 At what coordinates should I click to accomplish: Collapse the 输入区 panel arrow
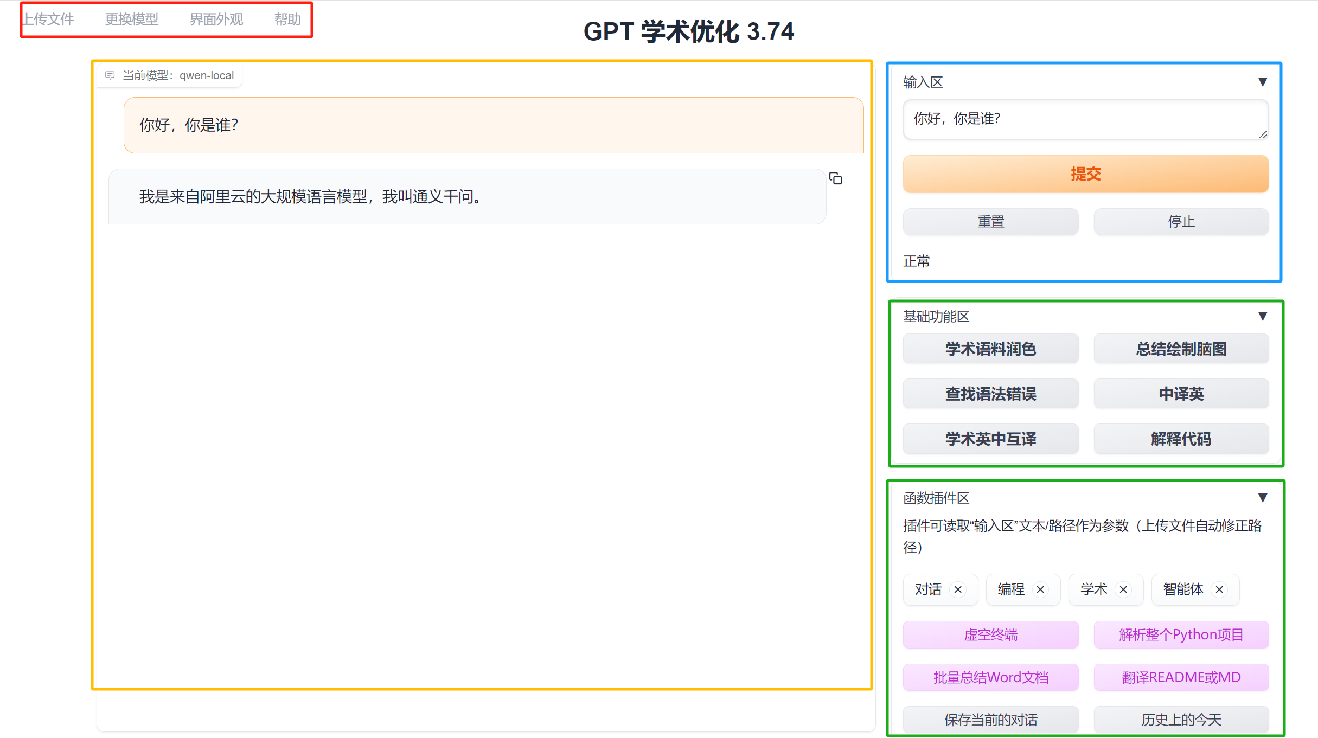click(x=1262, y=82)
